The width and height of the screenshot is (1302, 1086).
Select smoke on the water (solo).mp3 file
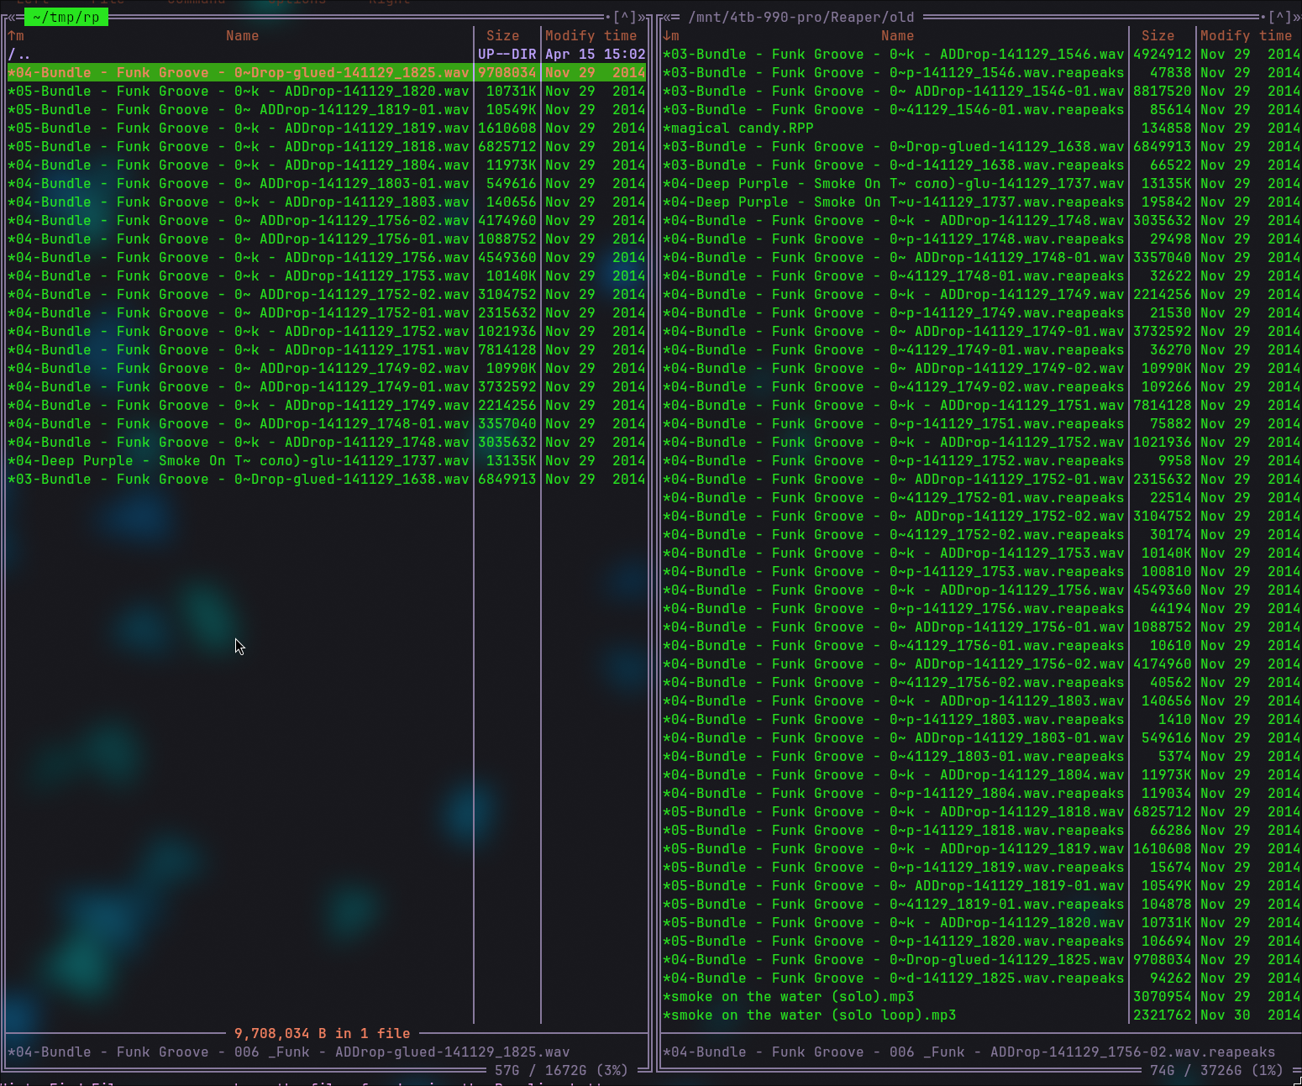pos(982,996)
